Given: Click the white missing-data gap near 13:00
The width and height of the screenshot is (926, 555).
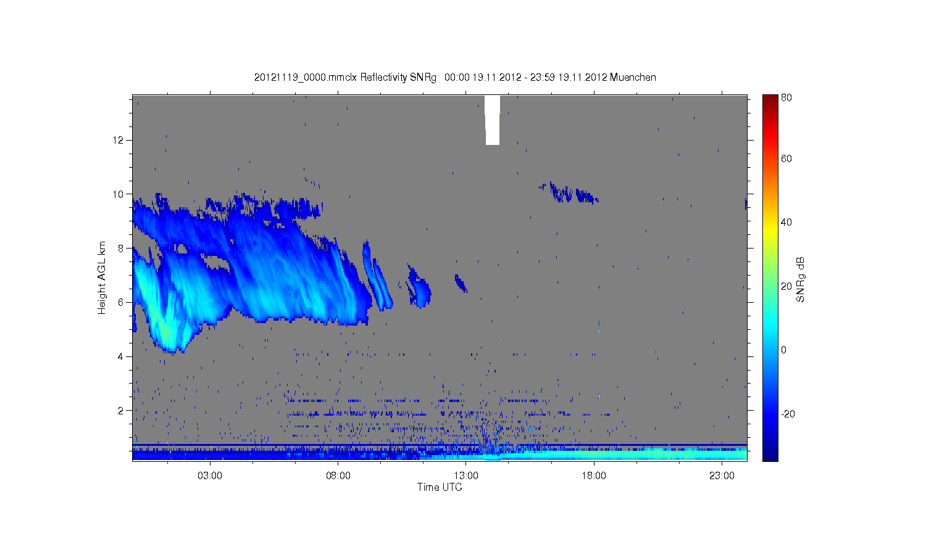Looking at the screenshot, I should [x=492, y=120].
